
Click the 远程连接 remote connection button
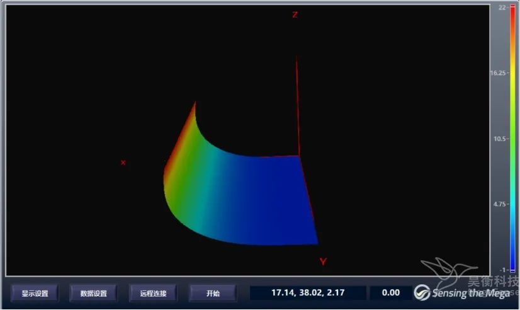153,293
